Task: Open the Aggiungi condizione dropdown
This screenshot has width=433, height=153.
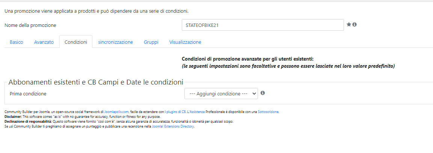Action: (x=221, y=94)
